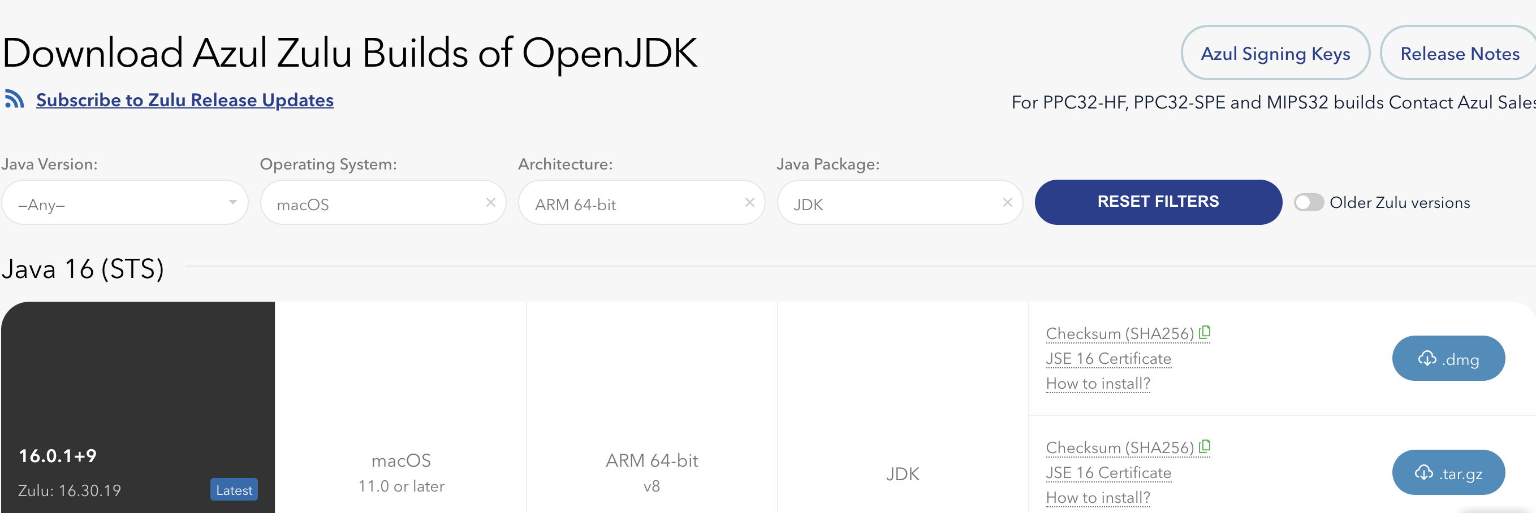This screenshot has height=513, width=1536.
Task: Select the 16.0.1+9 version text
Action: [x=58, y=456]
